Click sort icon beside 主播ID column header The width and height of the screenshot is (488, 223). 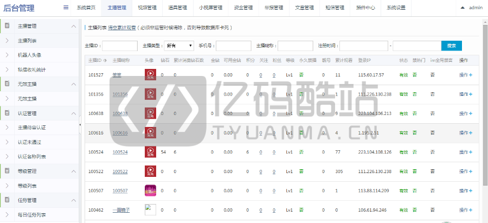105,60
